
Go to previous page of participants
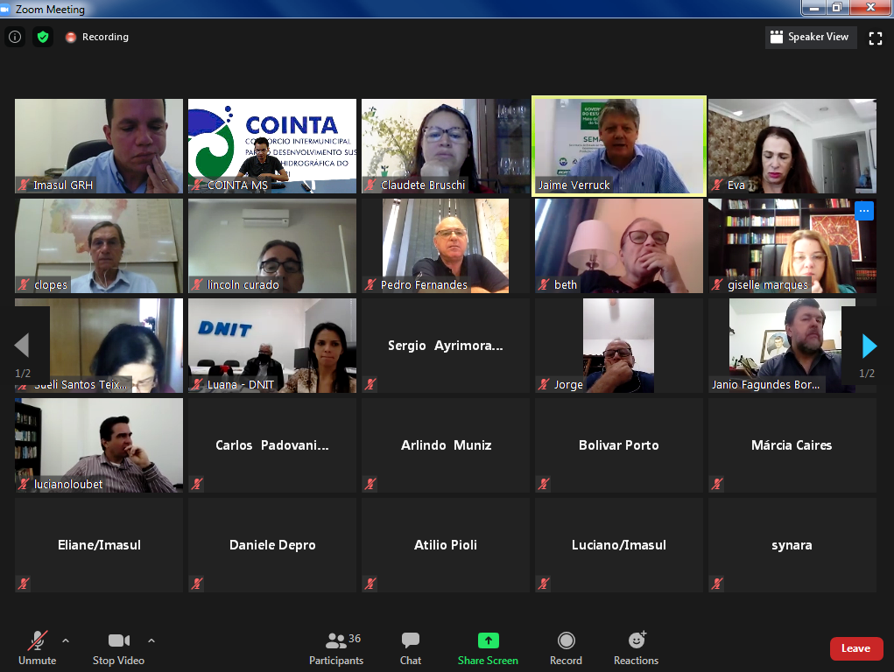(22, 346)
